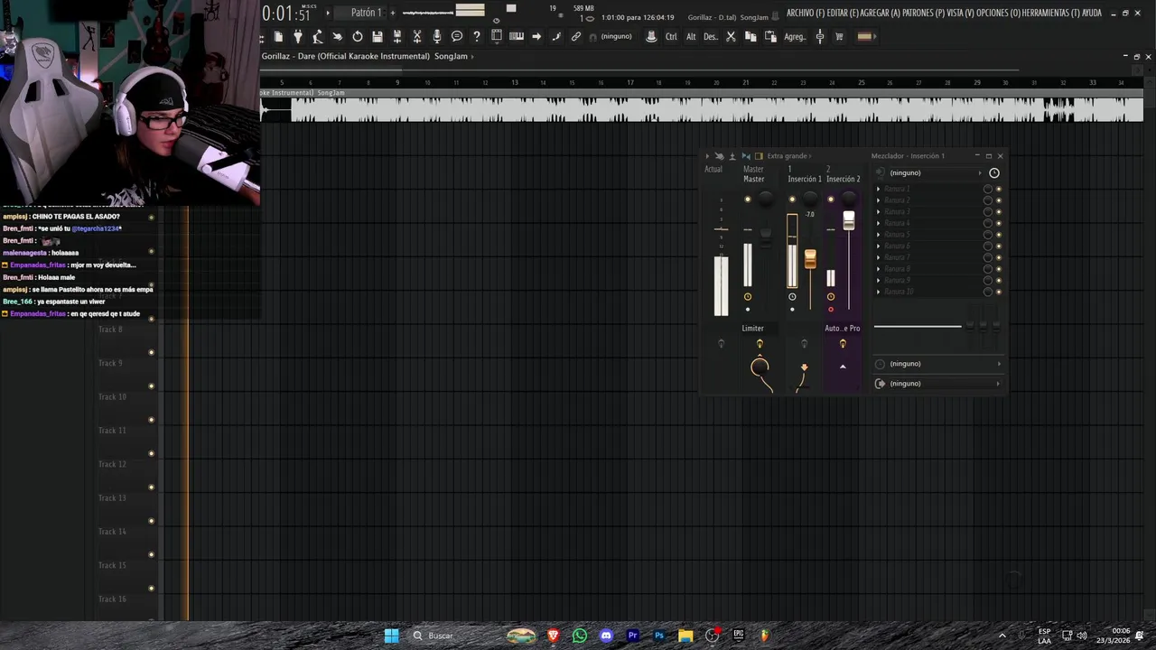Toggle mute LED on Master mixer channel
1156x650 pixels.
(748, 199)
